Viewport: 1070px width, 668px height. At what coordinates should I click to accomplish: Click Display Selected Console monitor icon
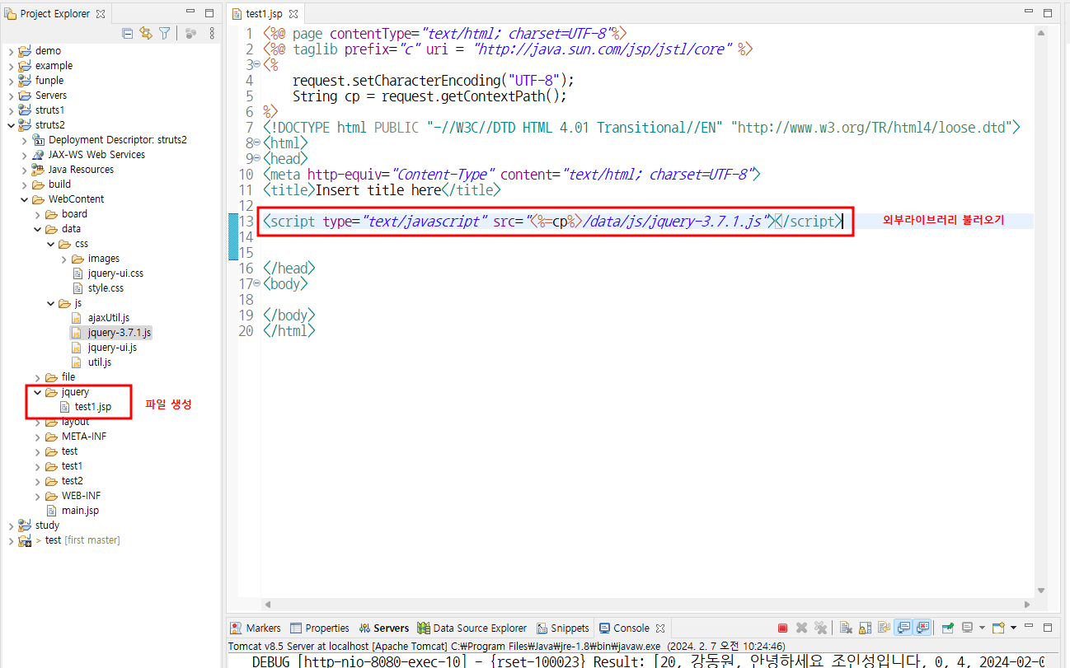coord(968,628)
